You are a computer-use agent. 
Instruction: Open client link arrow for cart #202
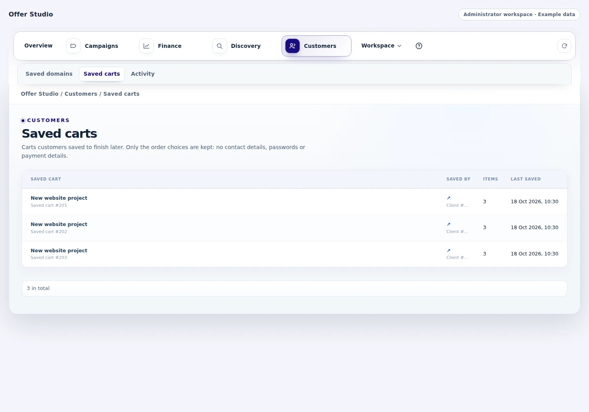click(448, 224)
